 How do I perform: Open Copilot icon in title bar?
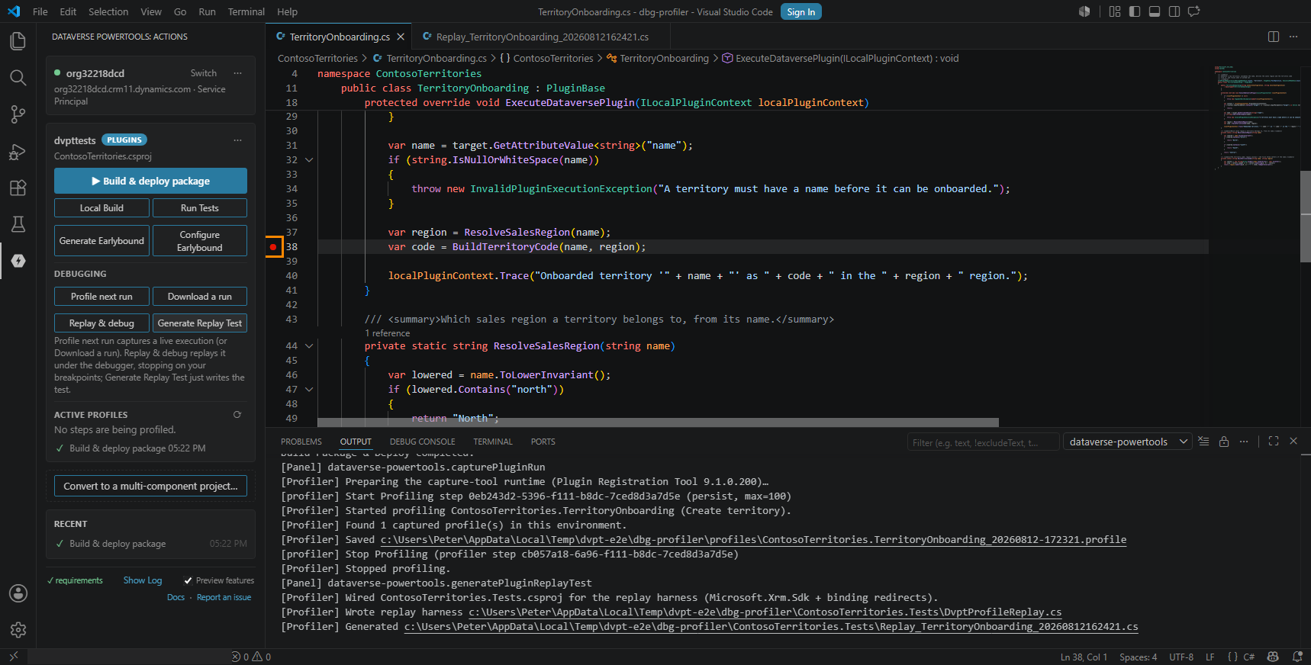tap(1084, 11)
